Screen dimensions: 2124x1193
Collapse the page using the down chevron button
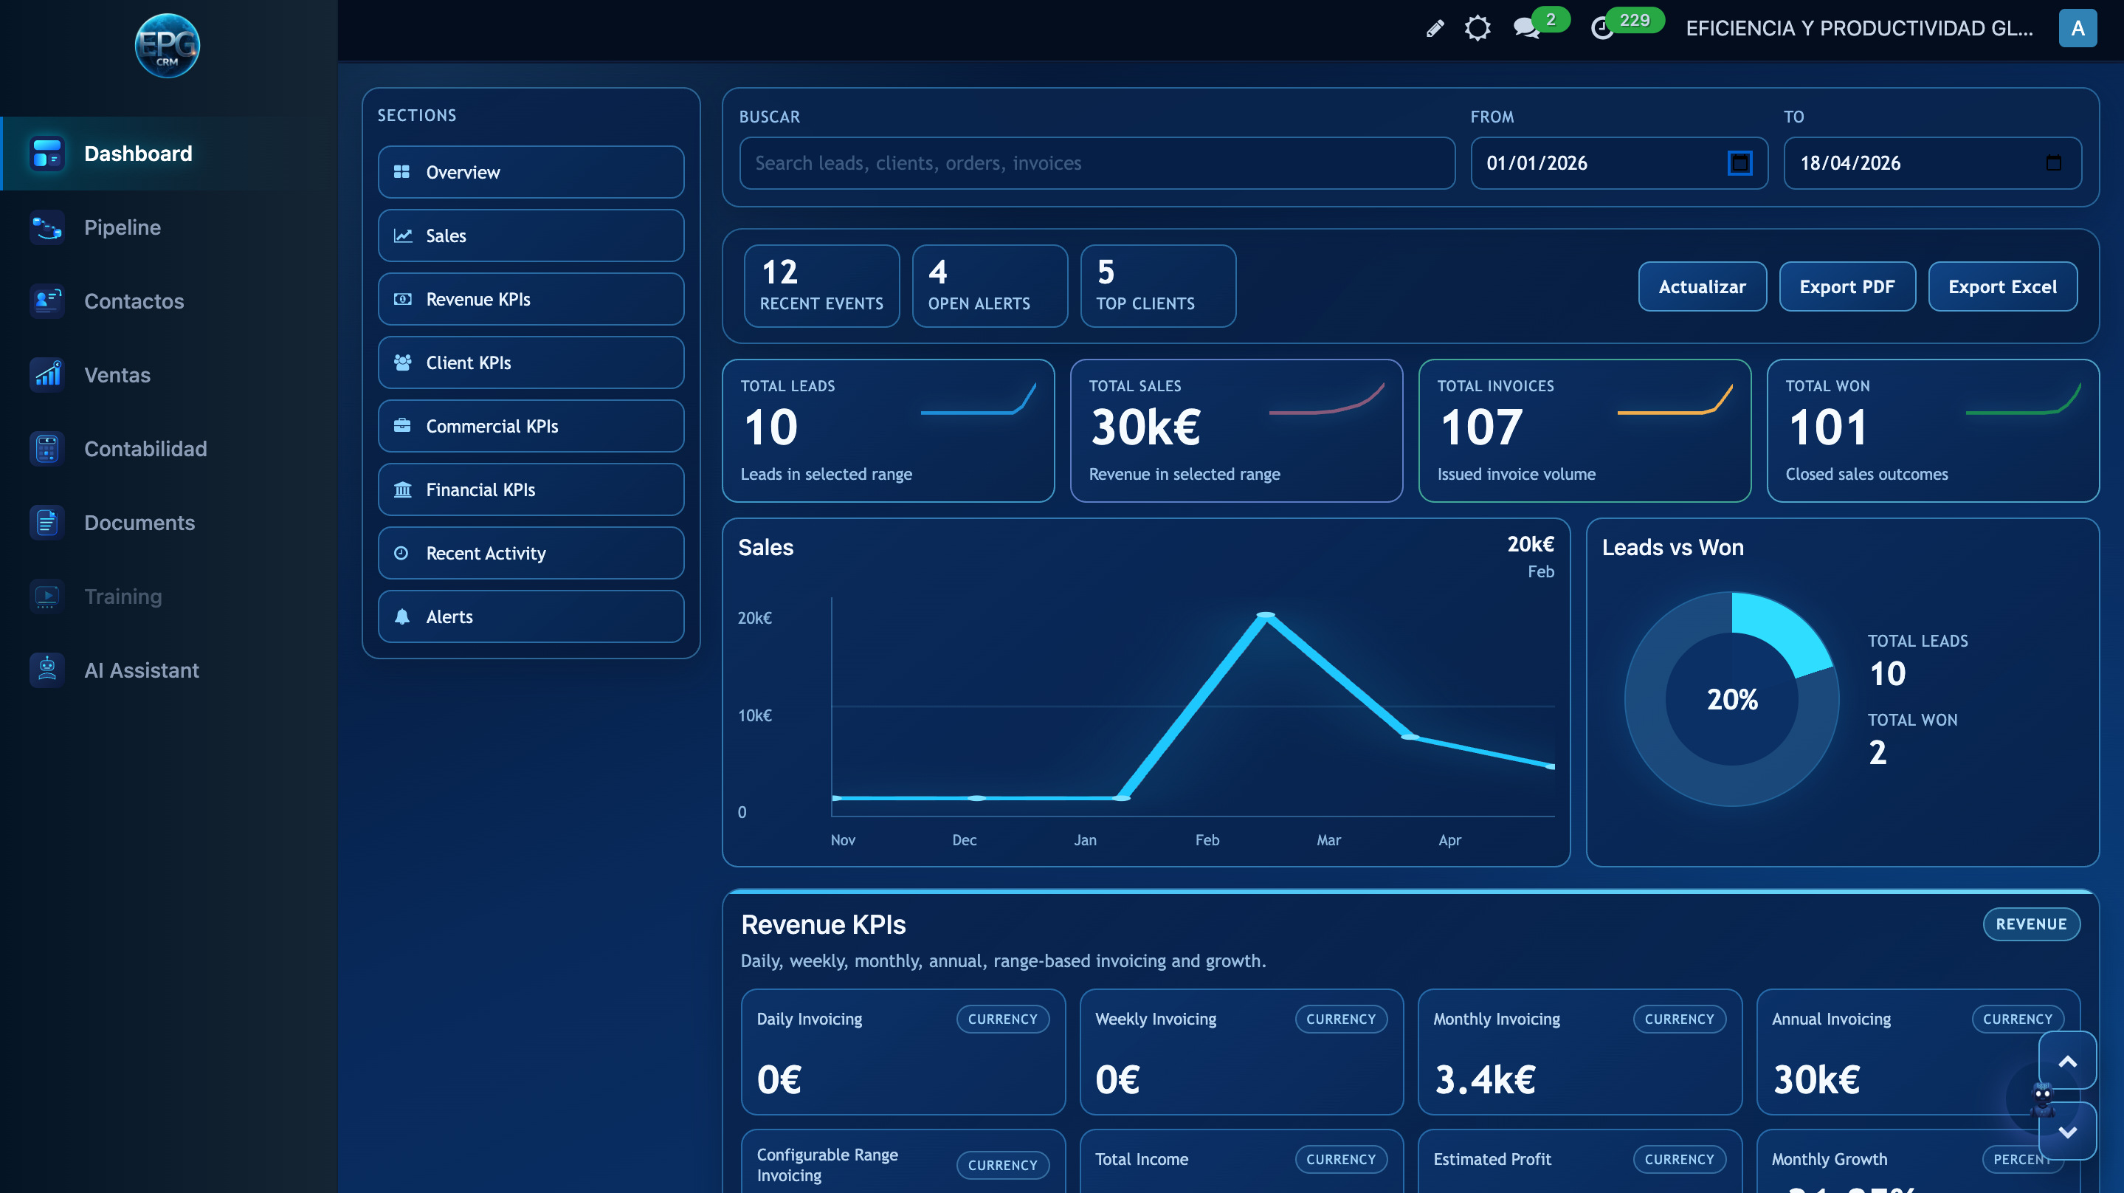pos(2066,1132)
